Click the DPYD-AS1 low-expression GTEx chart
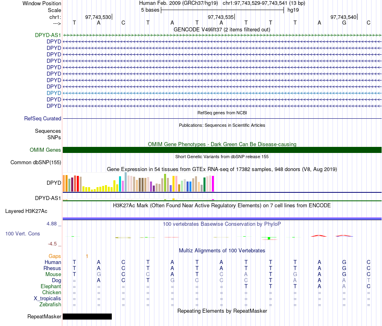382x326 pixels. point(138,200)
